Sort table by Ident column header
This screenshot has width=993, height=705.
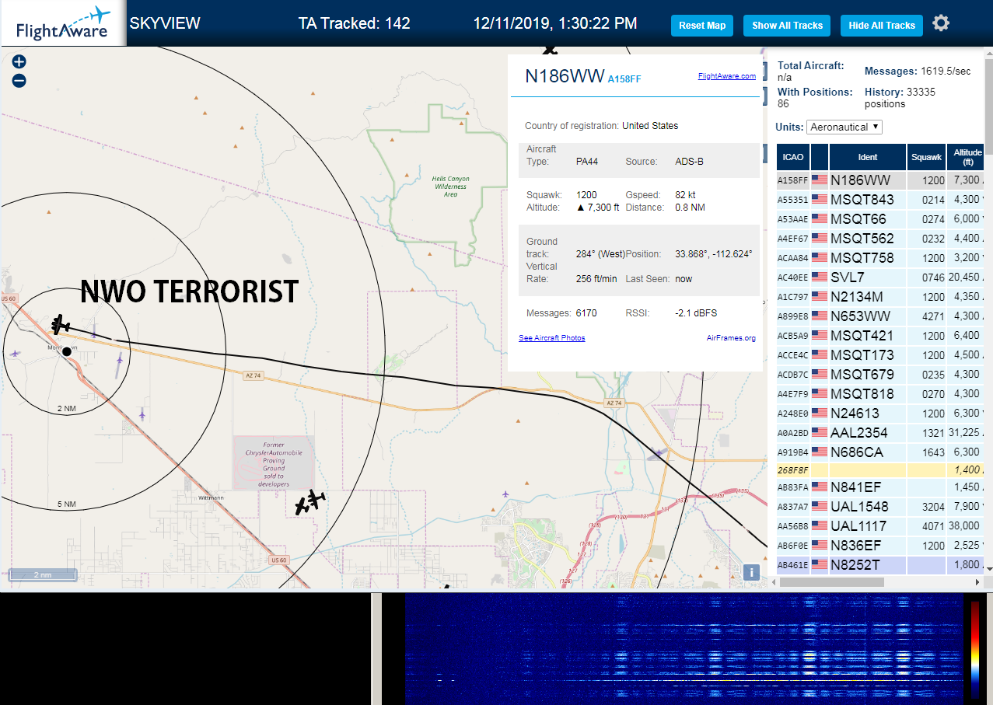pyautogui.click(x=868, y=157)
